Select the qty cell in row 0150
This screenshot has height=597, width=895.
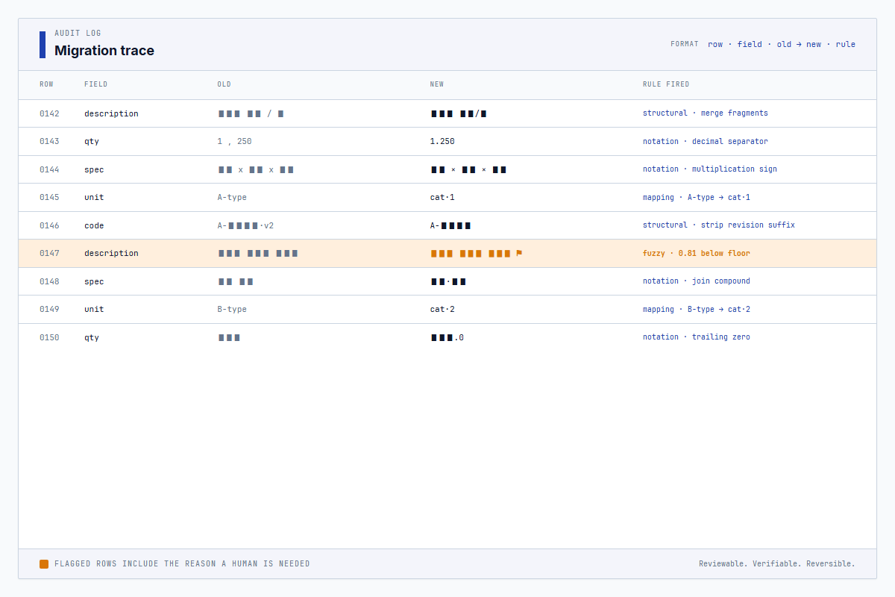[91, 337]
